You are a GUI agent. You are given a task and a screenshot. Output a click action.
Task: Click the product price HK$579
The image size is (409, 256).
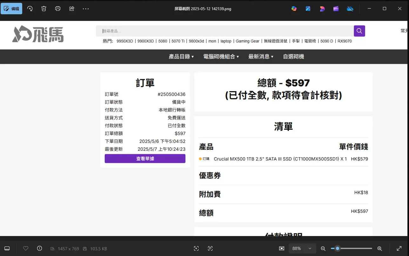(x=359, y=159)
